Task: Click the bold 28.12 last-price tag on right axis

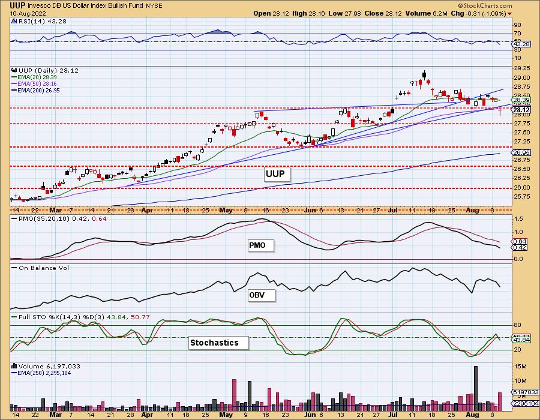Action: [x=521, y=110]
